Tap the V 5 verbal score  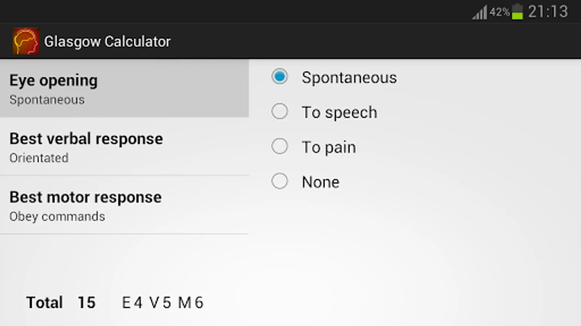160,303
